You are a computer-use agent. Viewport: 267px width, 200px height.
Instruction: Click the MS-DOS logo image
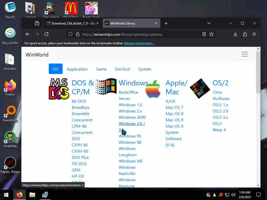point(59,89)
